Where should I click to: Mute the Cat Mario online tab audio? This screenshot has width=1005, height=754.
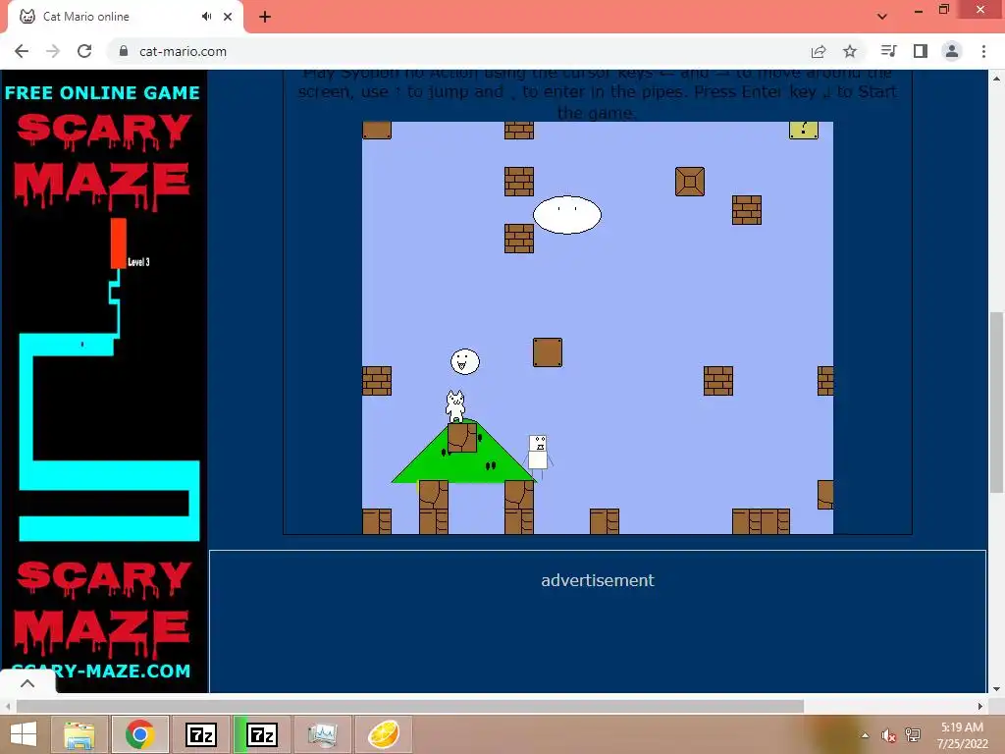[x=206, y=17]
